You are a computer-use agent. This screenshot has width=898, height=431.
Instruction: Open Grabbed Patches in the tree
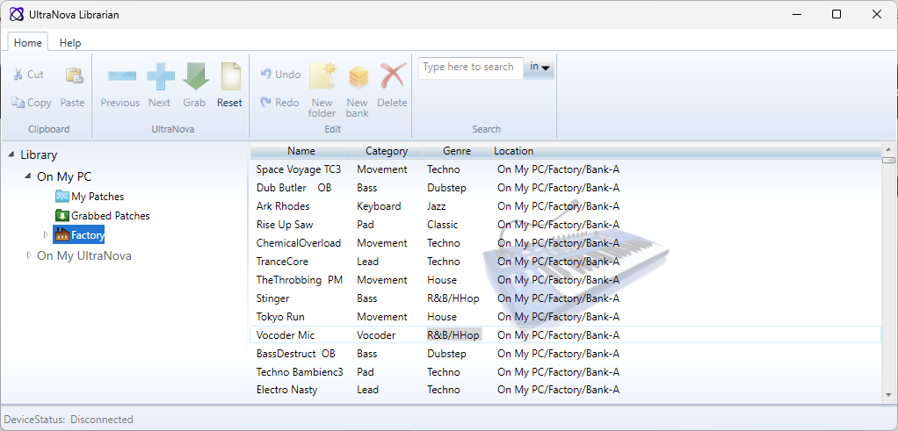110,216
